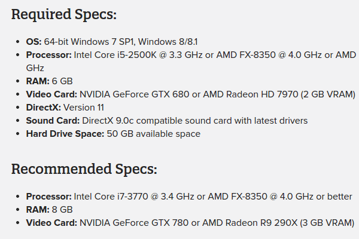Viewport: 359px width, 239px height.
Task: Select the bold "OS:" label
Action: pyautogui.click(x=34, y=42)
